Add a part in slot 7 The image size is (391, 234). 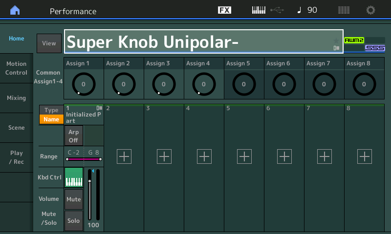(325, 156)
